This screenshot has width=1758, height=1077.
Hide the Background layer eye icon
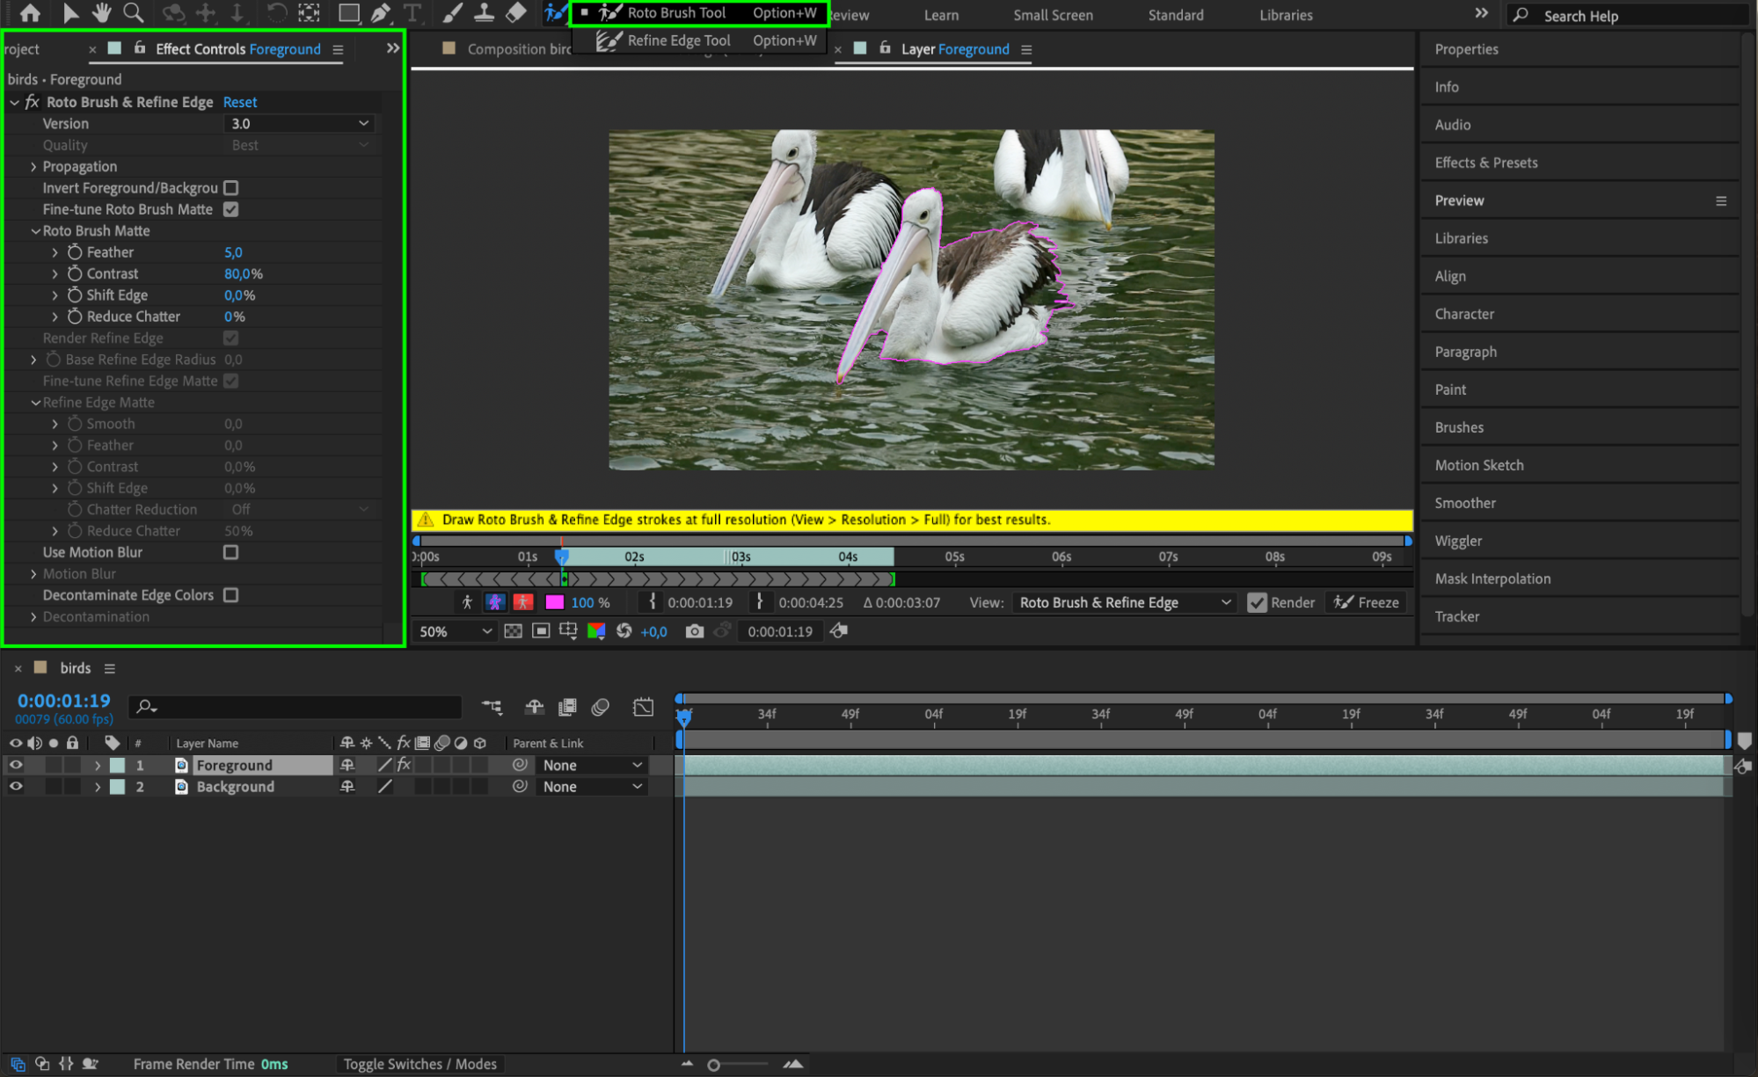(x=16, y=787)
